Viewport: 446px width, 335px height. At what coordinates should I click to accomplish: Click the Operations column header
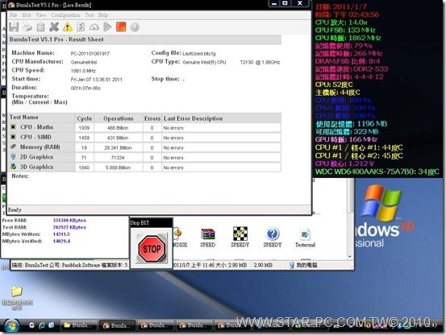pos(119,118)
